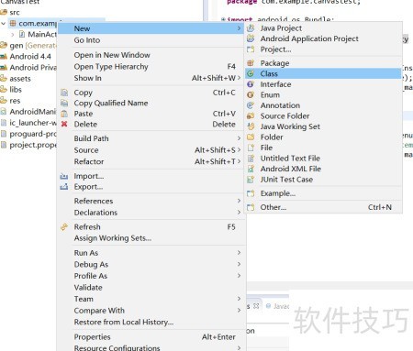Choose Restore from Local History...
This screenshot has width=413, height=351.
coord(151,322)
